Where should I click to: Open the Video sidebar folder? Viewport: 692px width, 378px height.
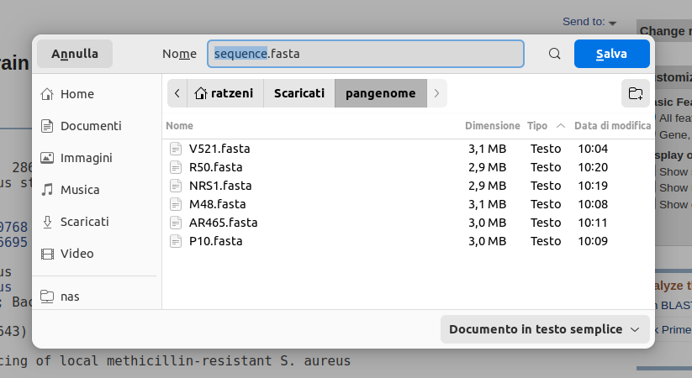(77, 254)
